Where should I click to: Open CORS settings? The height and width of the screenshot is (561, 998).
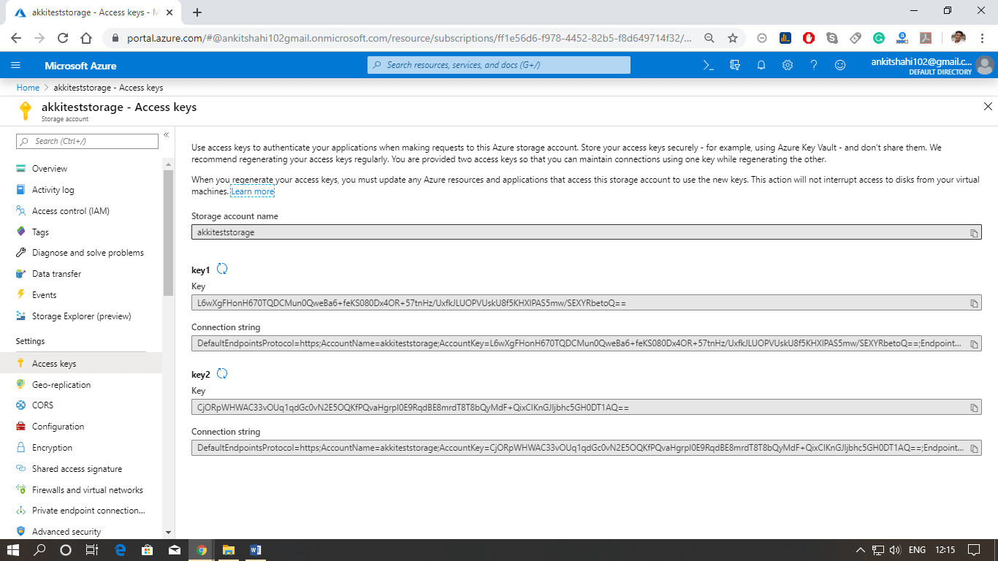pyautogui.click(x=42, y=405)
